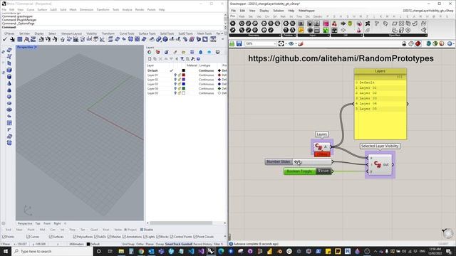Click the checkmark icon in Rhino CPlanes toolbar
This screenshot has width=456, height=256.
(5, 39)
